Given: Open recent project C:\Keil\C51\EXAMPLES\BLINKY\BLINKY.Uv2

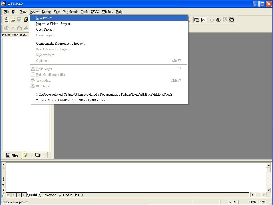Looking at the screenshot, I should (71, 100).
